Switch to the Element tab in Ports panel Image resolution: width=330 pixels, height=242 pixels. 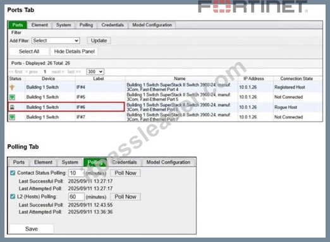40,25
